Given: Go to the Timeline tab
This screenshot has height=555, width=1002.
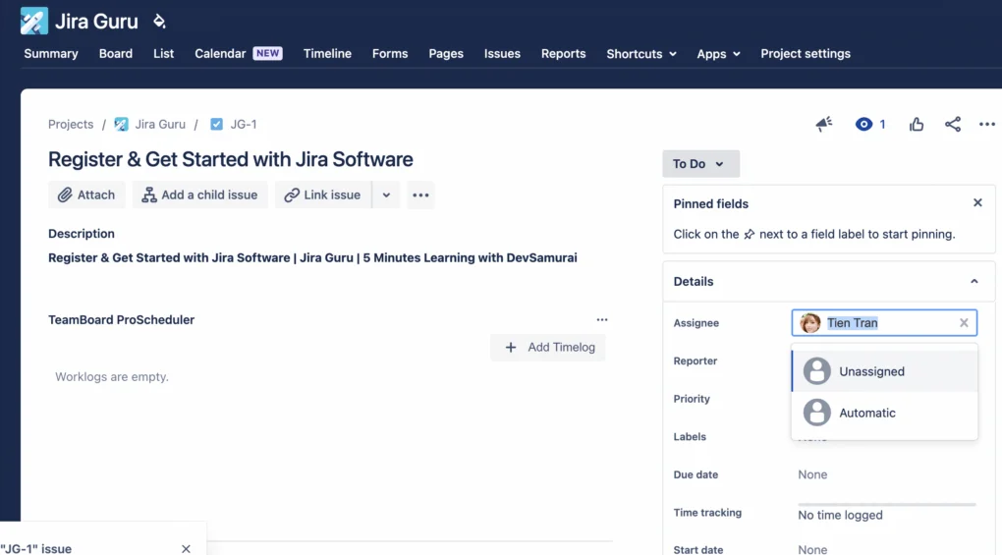Looking at the screenshot, I should 327,54.
